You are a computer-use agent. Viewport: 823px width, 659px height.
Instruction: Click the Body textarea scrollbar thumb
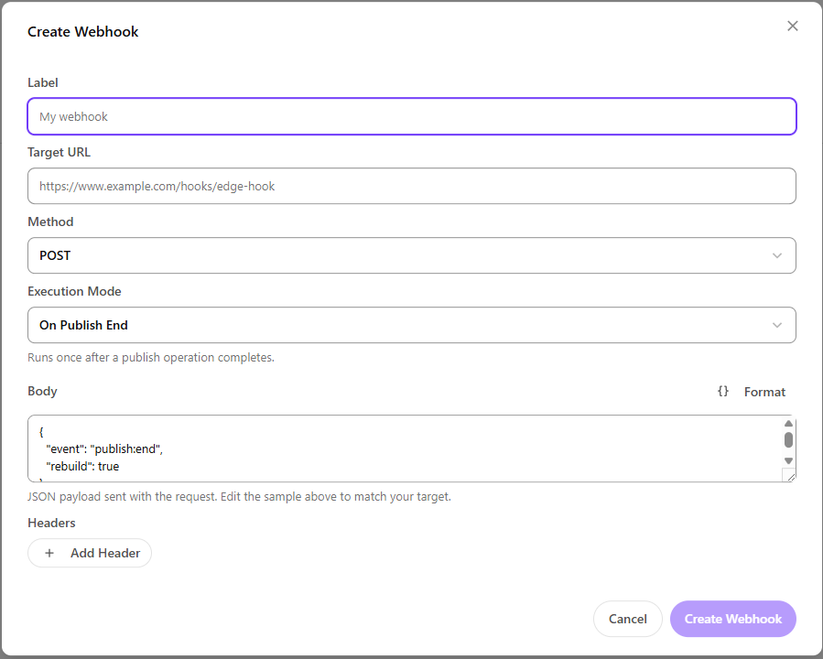pyautogui.click(x=788, y=439)
